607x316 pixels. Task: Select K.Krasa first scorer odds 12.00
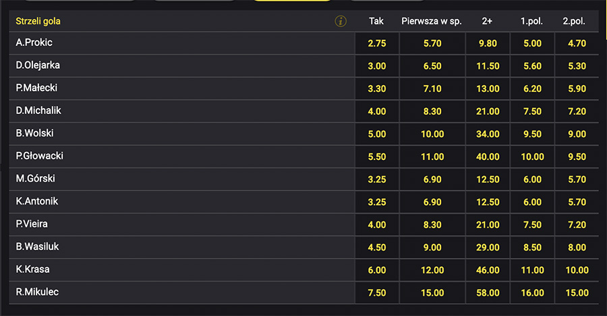432,269
